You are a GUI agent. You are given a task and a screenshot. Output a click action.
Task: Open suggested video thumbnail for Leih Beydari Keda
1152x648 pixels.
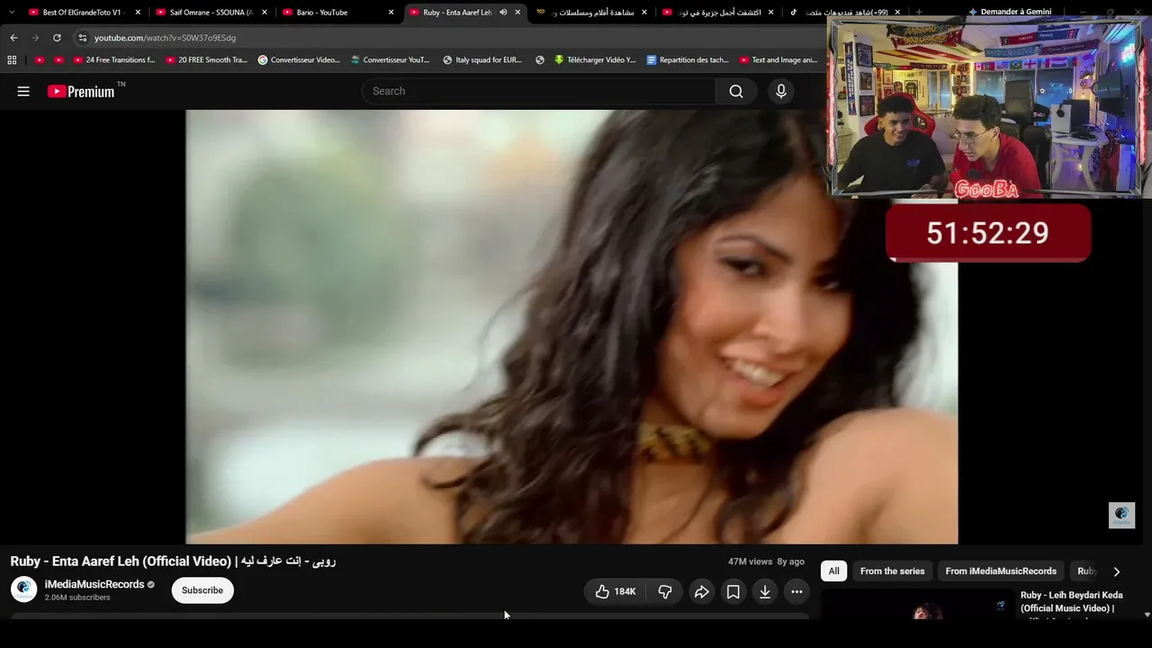click(x=918, y=604)
